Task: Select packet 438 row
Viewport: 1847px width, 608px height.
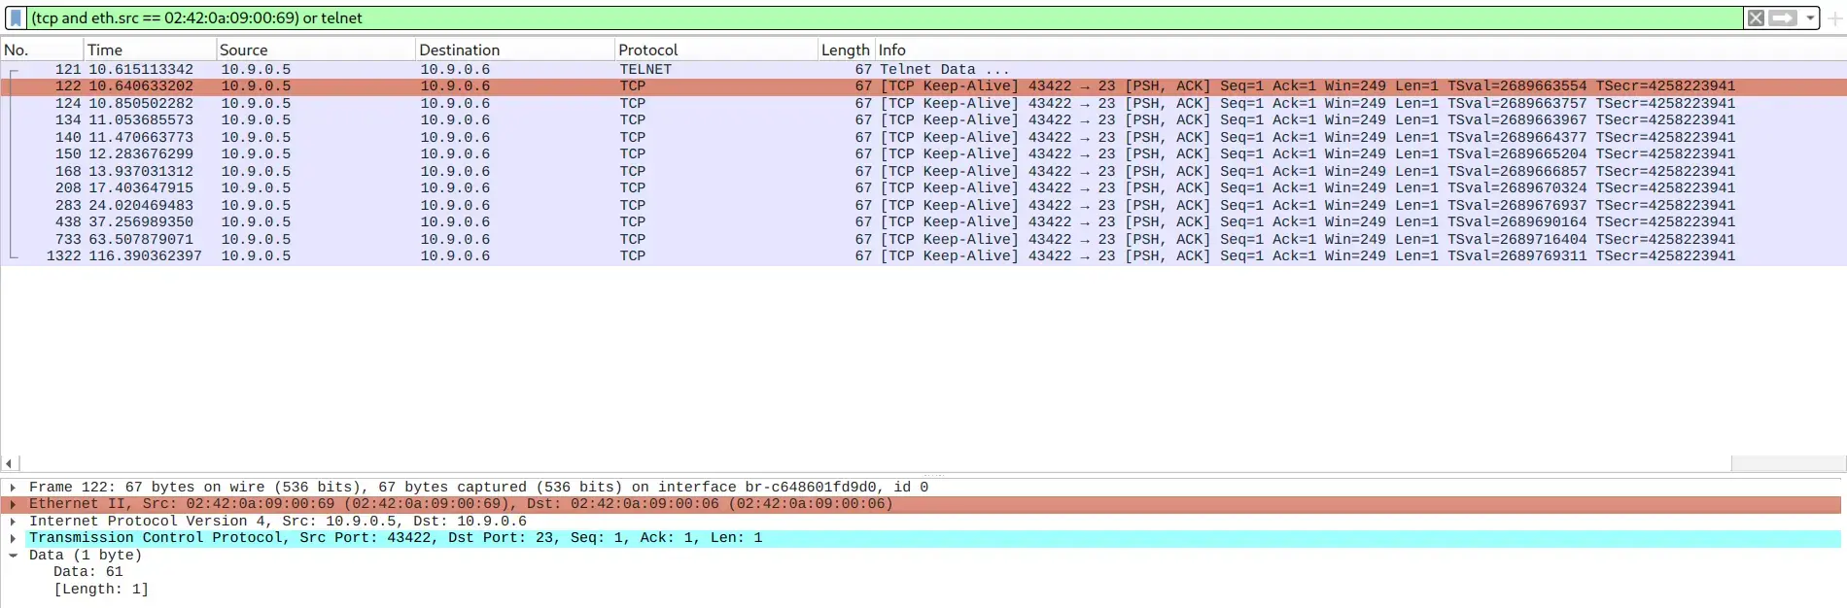Action: [x=923, y=222]
